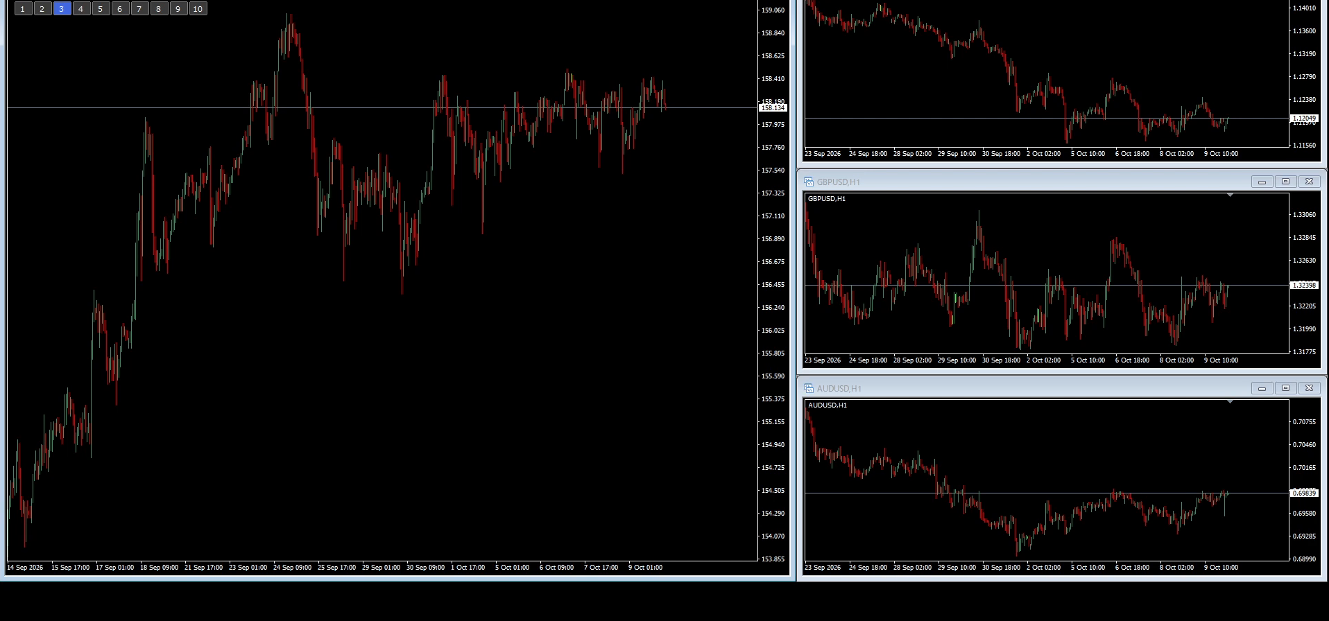
Task: Select numbered button 4 in the main chart
Action: (81, 9)
